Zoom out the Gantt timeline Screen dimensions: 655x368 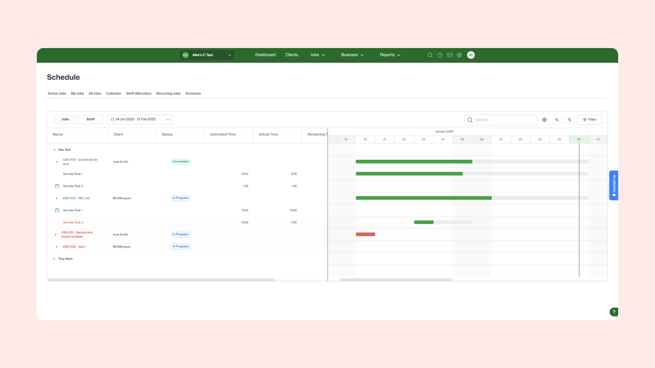click(x=557, y=120)
